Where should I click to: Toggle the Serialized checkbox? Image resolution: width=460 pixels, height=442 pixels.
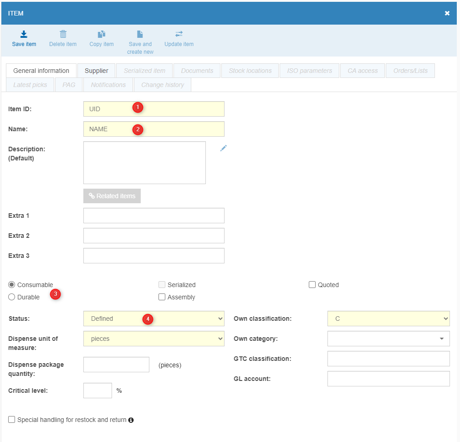point(162,285)
